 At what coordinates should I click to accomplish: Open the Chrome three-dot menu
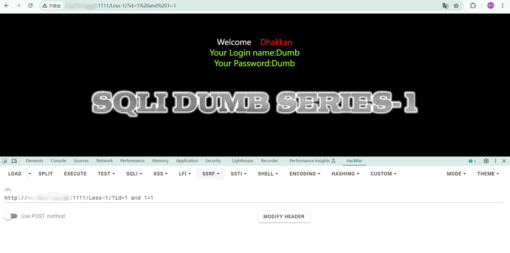click(503, 6)
